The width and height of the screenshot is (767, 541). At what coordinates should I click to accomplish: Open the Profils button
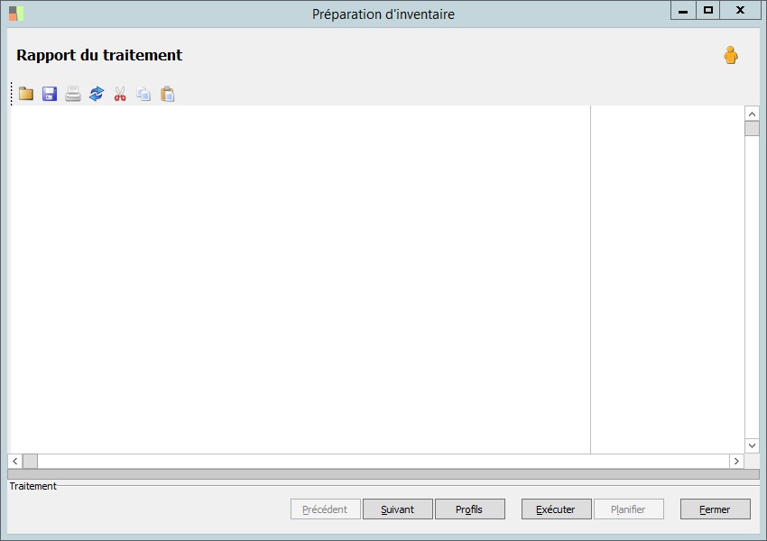(469, 509)
